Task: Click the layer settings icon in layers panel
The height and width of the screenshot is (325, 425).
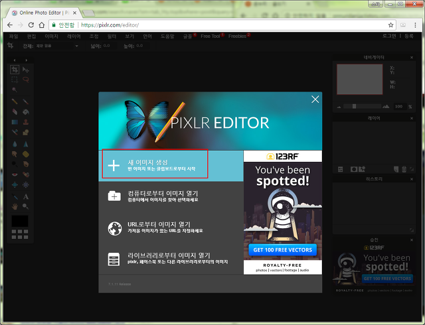Action: tap(341, 169)
